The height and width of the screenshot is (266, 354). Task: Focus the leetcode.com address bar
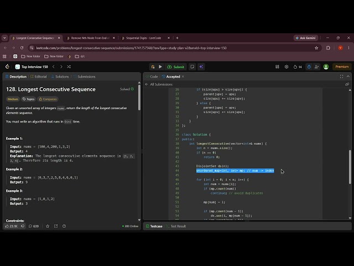click(174, 48)
